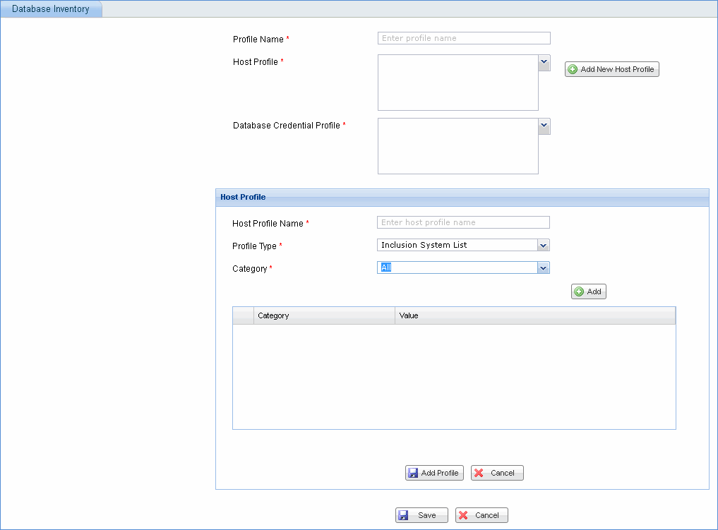Image resolution: width=718 pixels, height=530 pixels.
Task: Click the green plus Add icon above the table
Action: click(x=579, y=291)
